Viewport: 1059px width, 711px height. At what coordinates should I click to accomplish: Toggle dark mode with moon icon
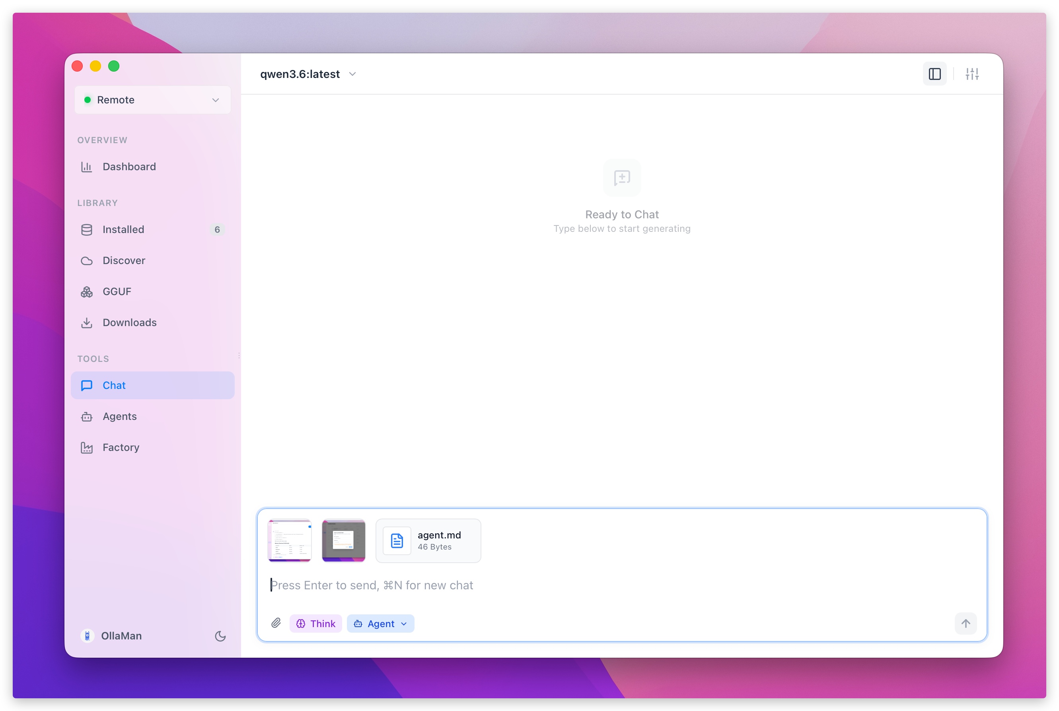(x=220, y=636)
